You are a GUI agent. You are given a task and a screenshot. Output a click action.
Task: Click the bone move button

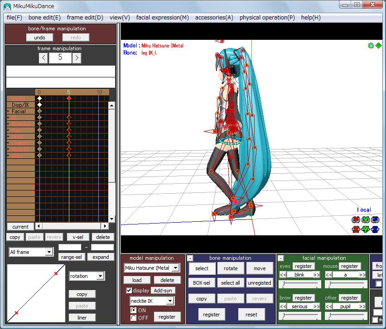tap(260, 268)
